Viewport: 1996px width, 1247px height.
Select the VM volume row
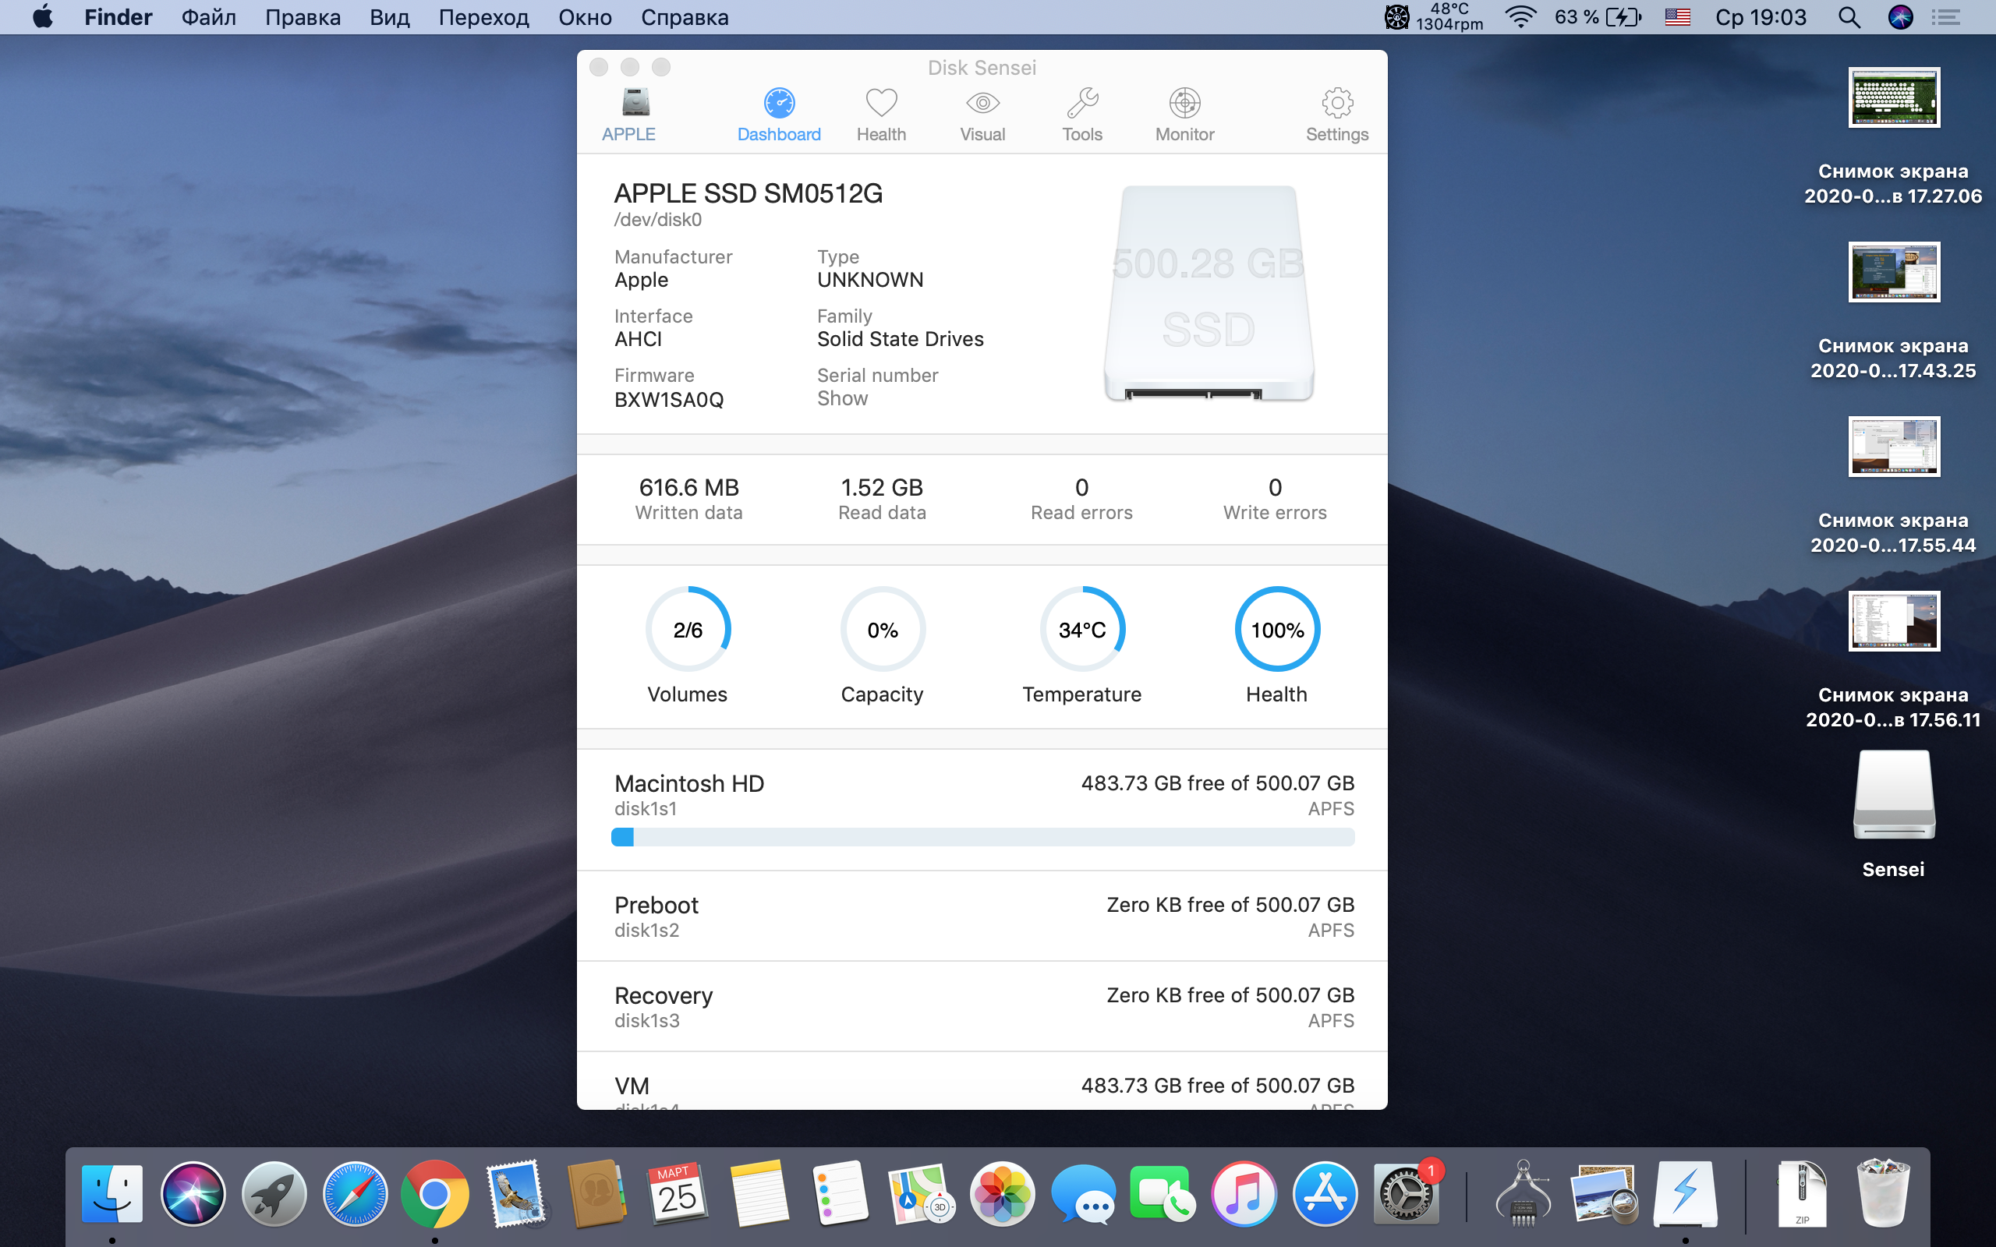point(982,1081)
